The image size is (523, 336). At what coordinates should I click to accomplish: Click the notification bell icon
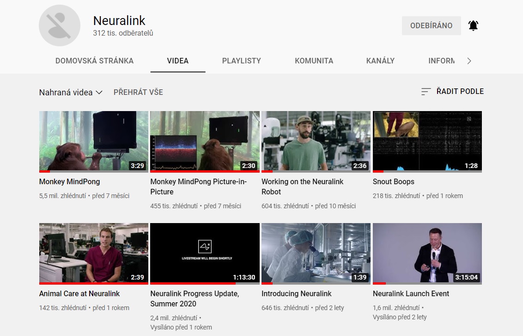(x=473, y=25)
